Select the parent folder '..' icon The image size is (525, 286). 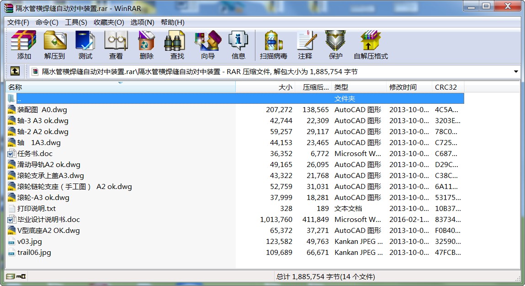click(12, 98)
